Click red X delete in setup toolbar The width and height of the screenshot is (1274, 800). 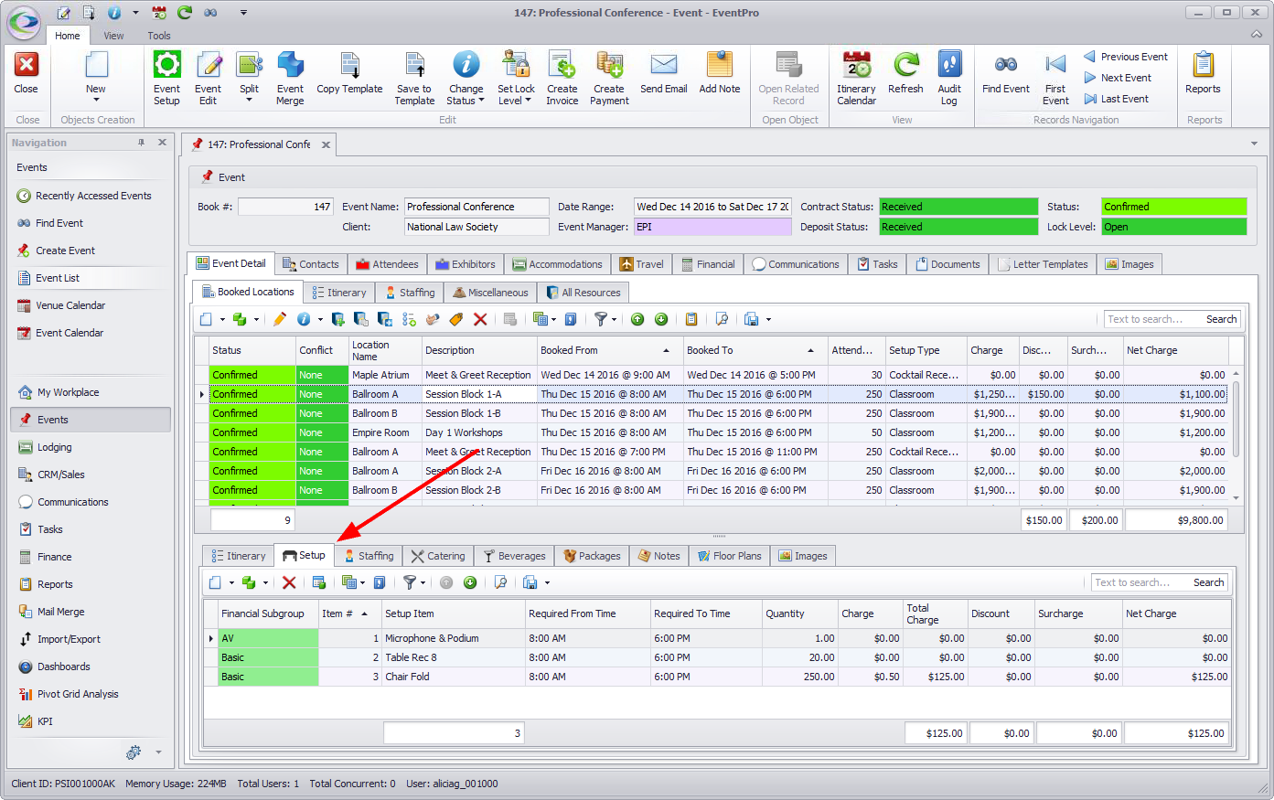click(289, 582)
